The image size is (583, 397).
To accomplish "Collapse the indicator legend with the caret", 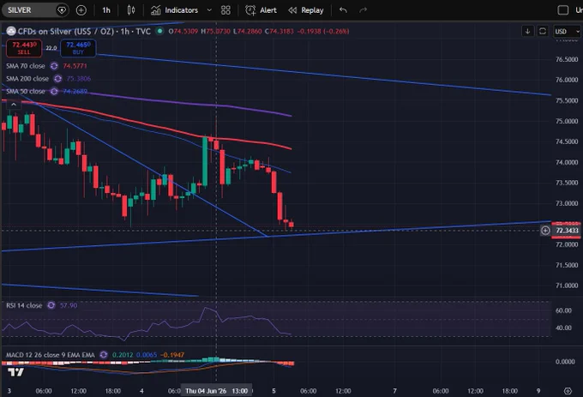I will [14, 105].
